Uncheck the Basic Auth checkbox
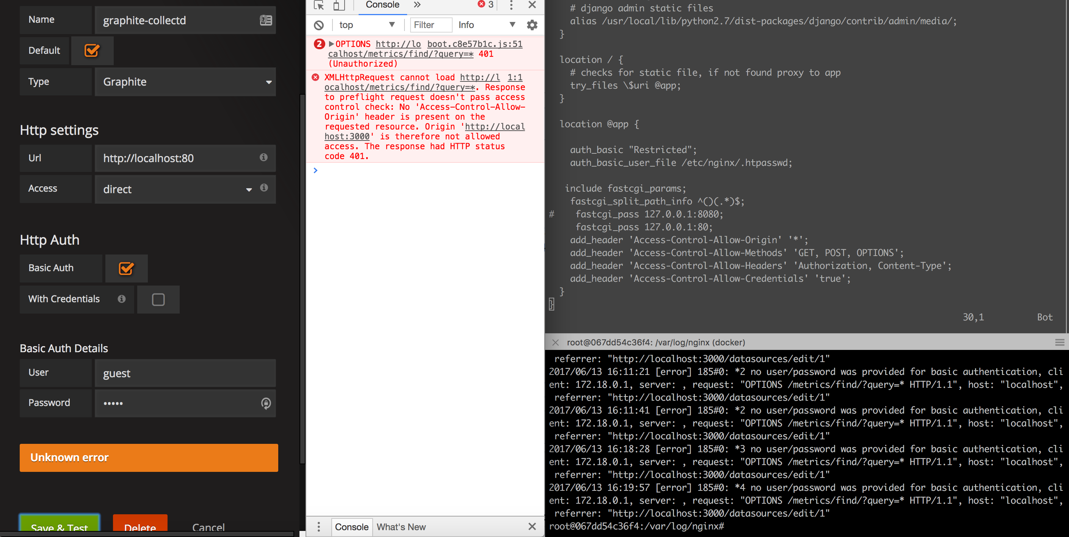Viewport: 1069px width, 537px height. [126, 268]
